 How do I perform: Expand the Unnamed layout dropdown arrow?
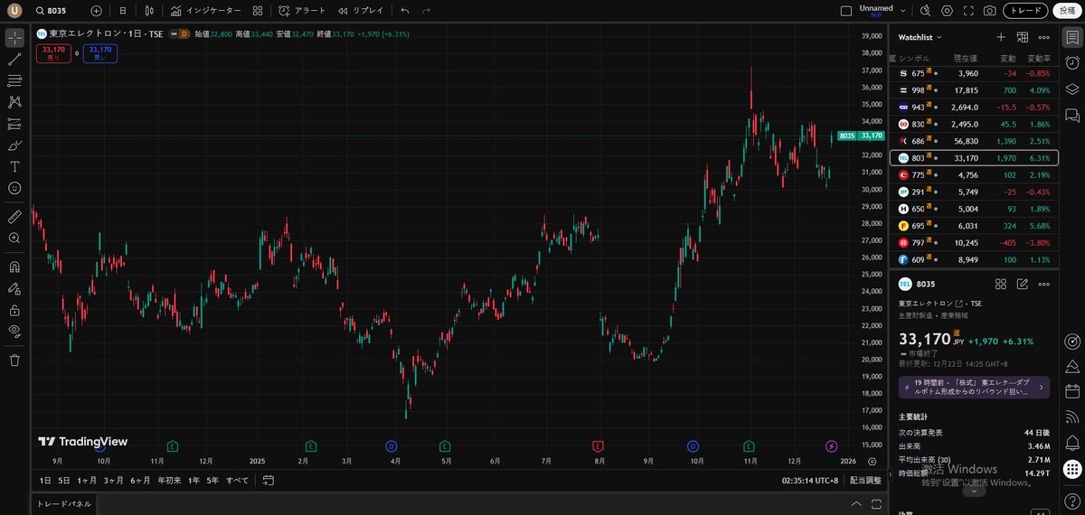901,11
